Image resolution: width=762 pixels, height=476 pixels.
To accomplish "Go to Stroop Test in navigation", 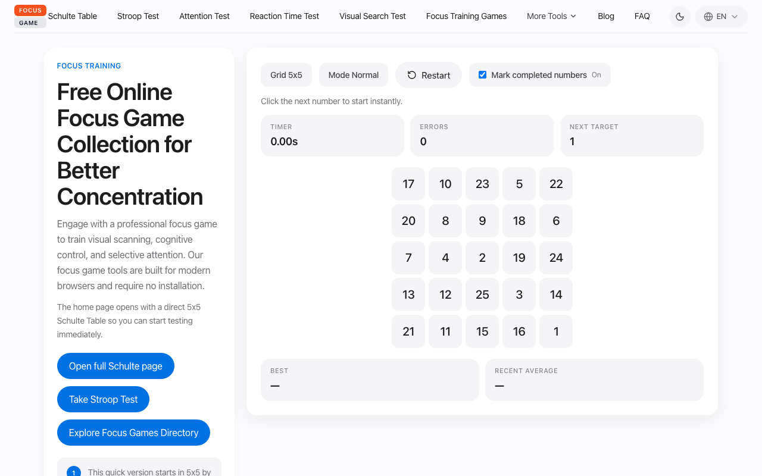I will tap(138, 16).
